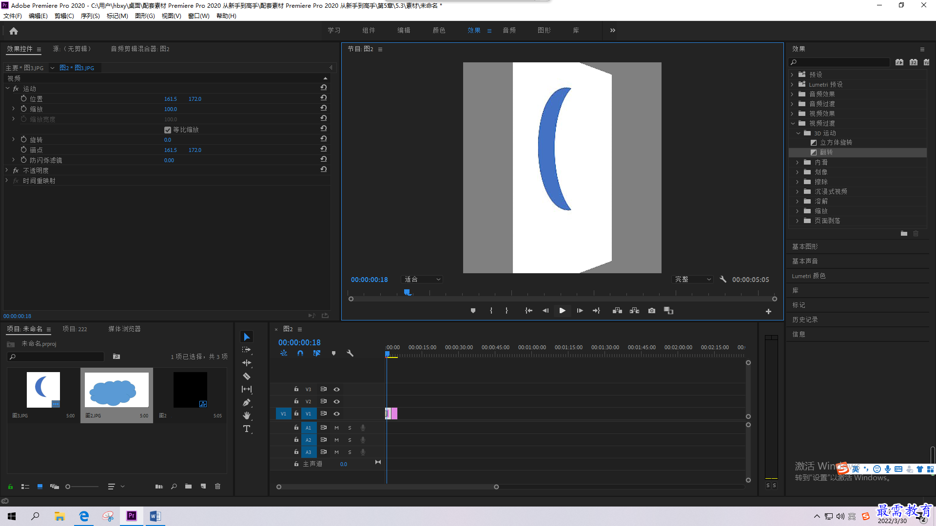Go to In point
Image resolution: width=936 pixels, height=526 pixels.
528,311
